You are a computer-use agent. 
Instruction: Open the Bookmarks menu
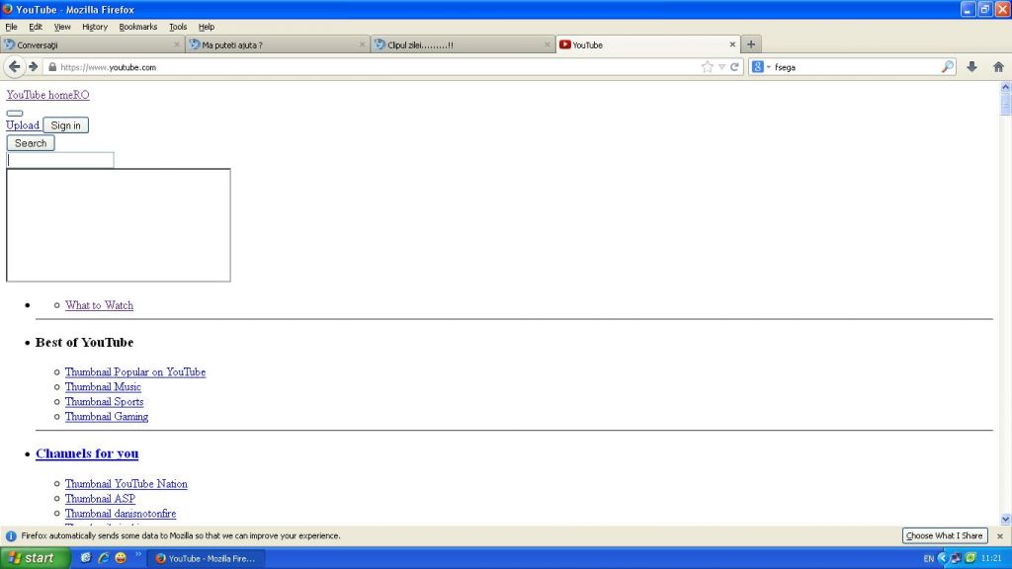138,27
